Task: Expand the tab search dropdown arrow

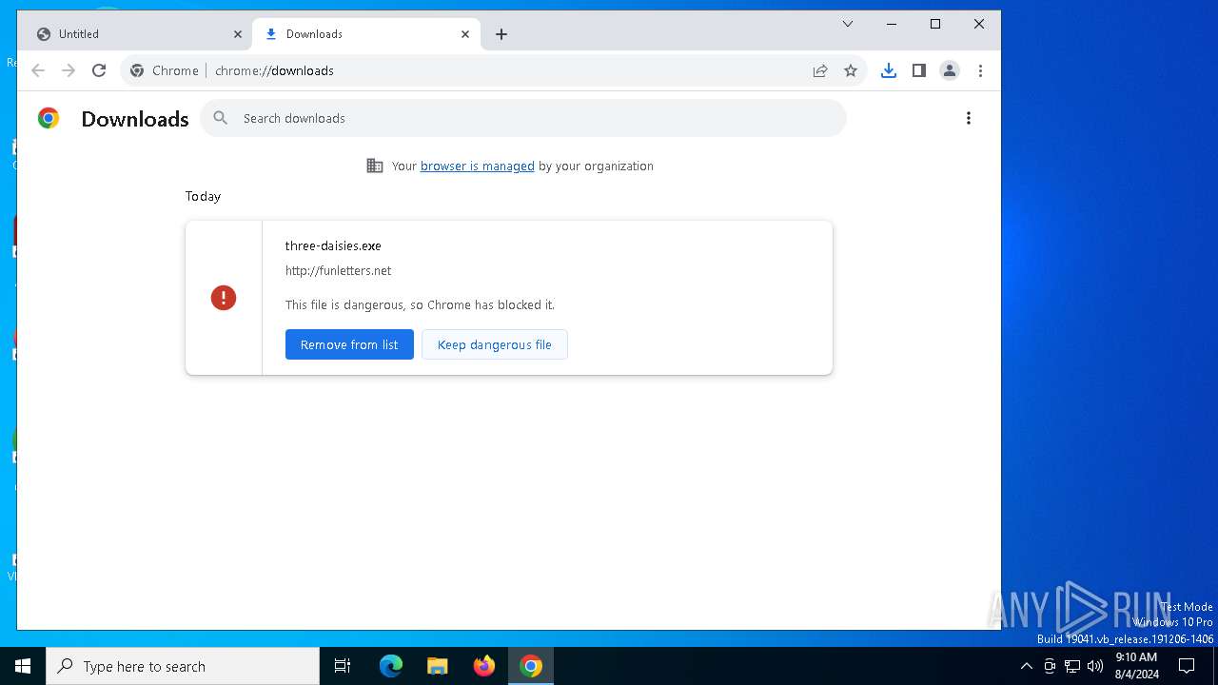Action: click(x=848, y=24)
